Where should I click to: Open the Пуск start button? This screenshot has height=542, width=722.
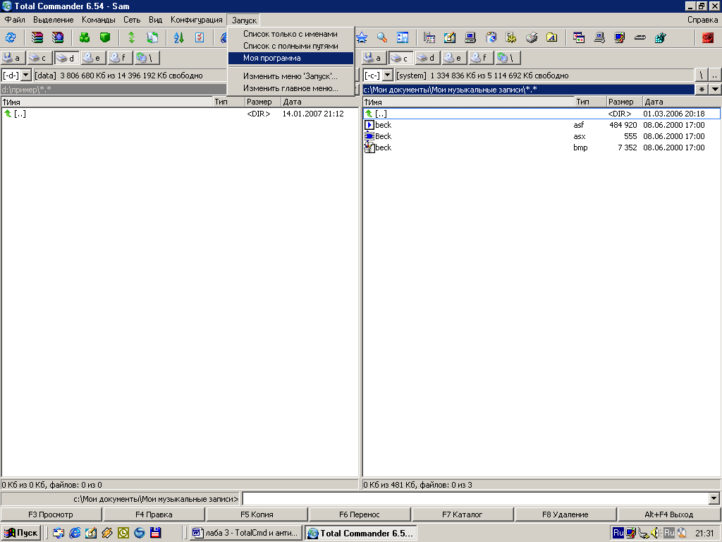(21, 533)
